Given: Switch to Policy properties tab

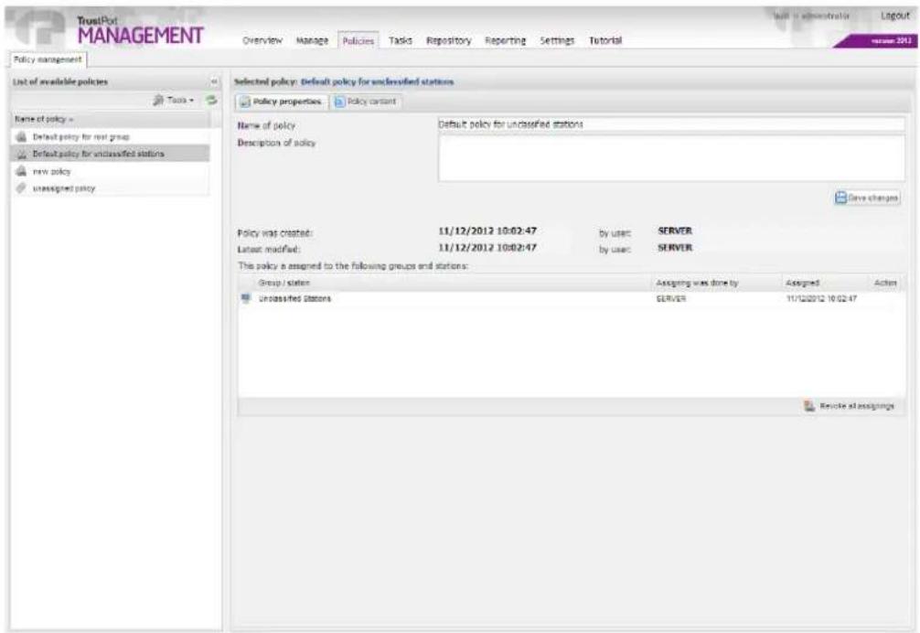Looking at the screenshot, I should click(x=281, y=102).
